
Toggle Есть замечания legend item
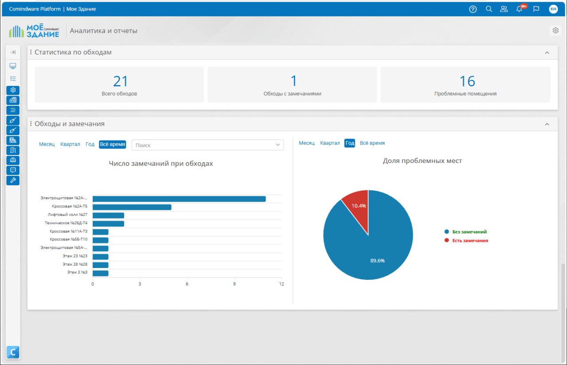[466, 241]
